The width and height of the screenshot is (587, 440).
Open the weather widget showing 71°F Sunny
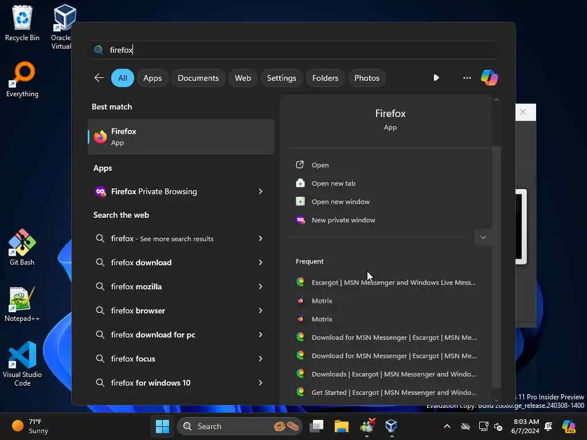coord(30,426)
